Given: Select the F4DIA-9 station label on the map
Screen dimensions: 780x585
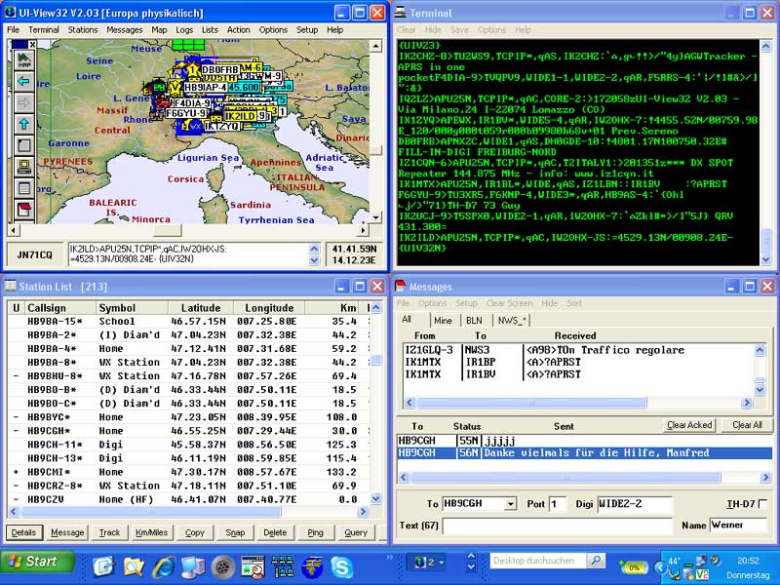Looking at the screenshot, I should tap(192, 103).
